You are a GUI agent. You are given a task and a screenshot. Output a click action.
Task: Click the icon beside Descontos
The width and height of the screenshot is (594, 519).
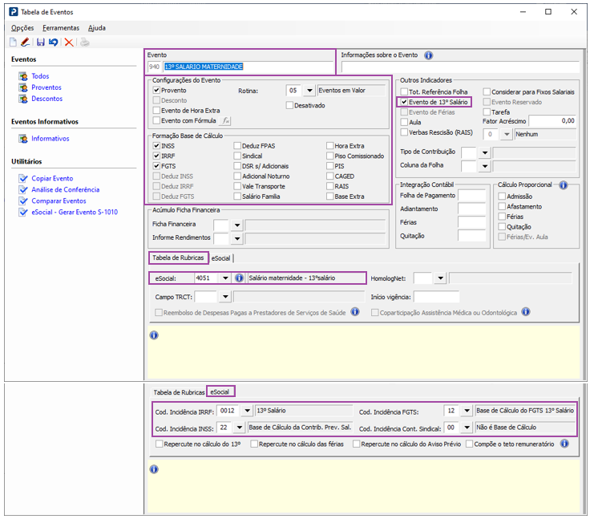pos(23,99)
